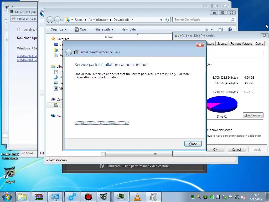Image resolution: width=269 pixels, height=202 pixels.
Task: Change the view with the view icon
Action: pos(206,29)
